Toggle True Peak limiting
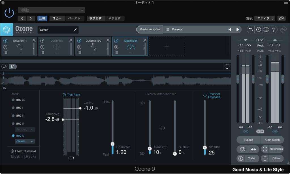 click(x=64, y=95)
